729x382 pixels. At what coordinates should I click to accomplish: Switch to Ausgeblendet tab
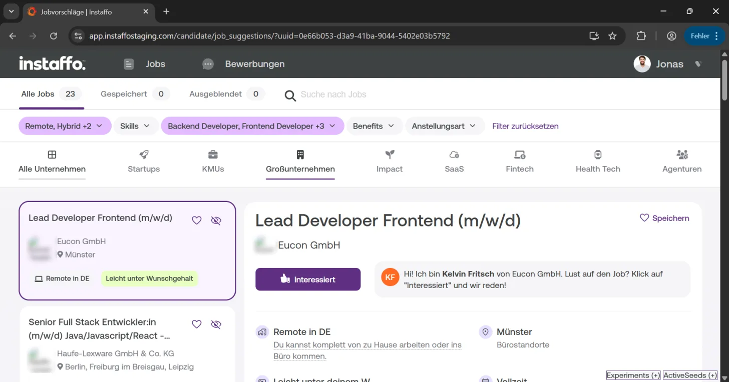point(227,94)
